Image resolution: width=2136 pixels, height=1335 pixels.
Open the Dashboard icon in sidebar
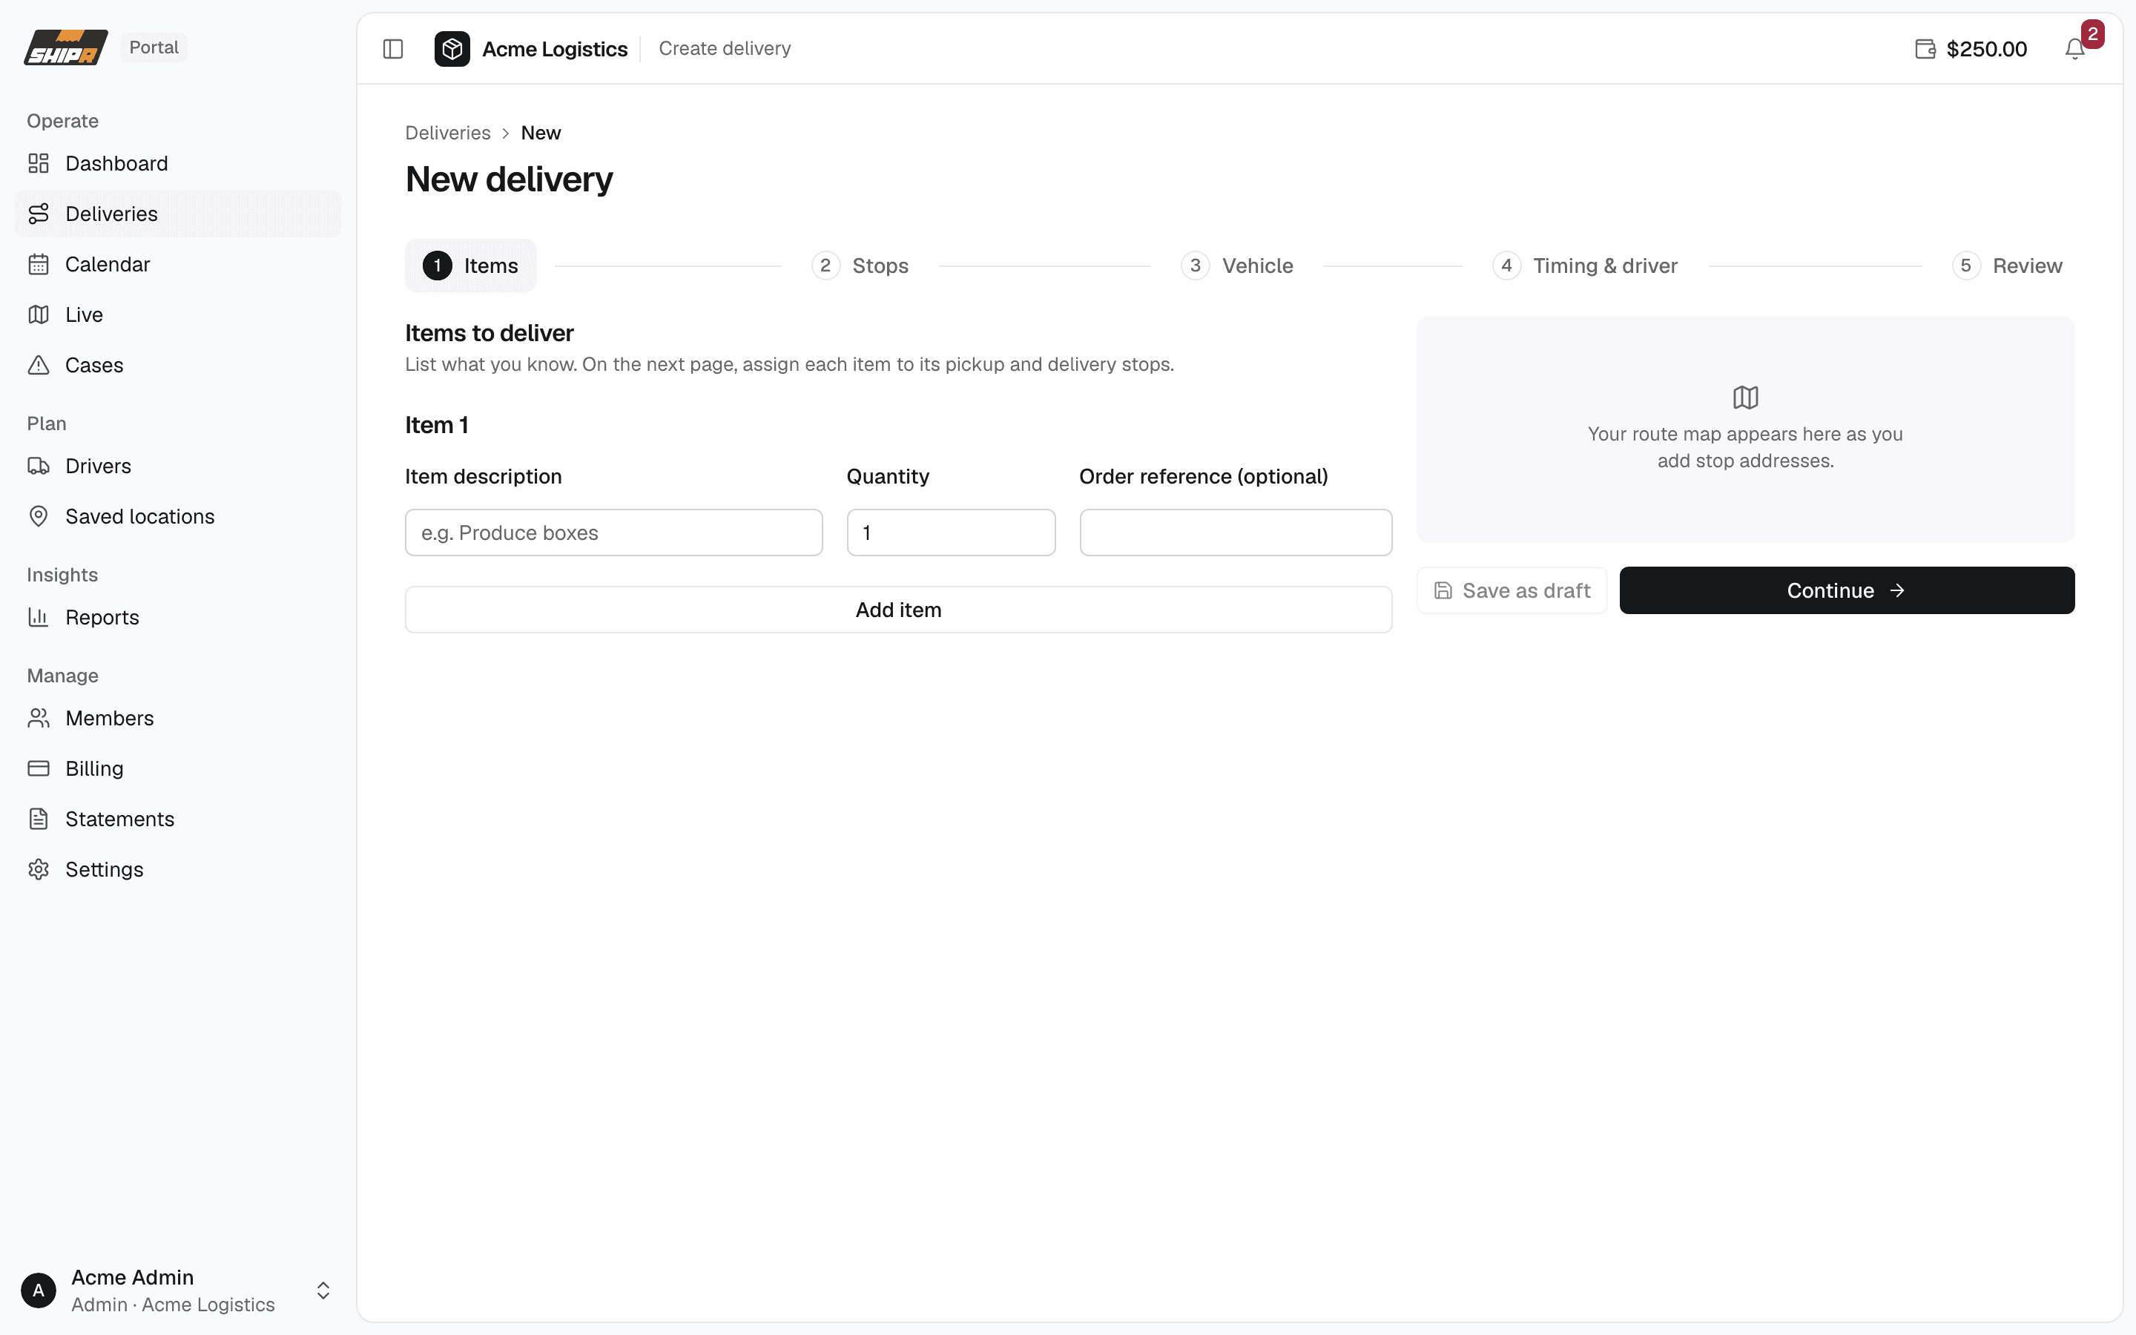38,163
